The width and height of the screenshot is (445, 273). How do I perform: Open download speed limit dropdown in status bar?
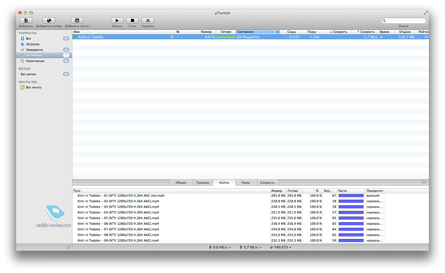pos(220,247)
